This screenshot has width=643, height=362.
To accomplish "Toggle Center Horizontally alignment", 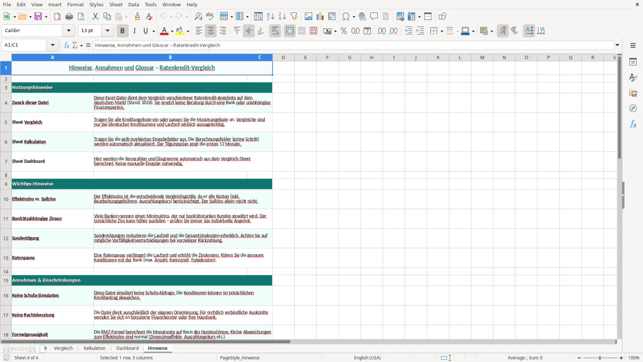I will 211,31.
